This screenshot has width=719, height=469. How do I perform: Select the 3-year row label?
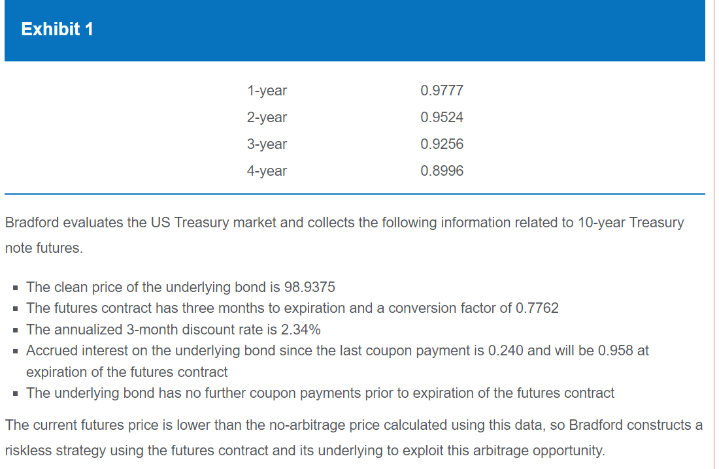267,144
